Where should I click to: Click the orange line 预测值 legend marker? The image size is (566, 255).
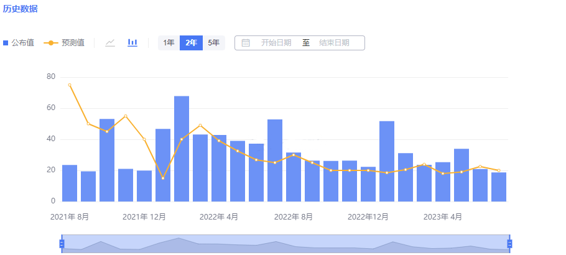click(x=50, y=43)
